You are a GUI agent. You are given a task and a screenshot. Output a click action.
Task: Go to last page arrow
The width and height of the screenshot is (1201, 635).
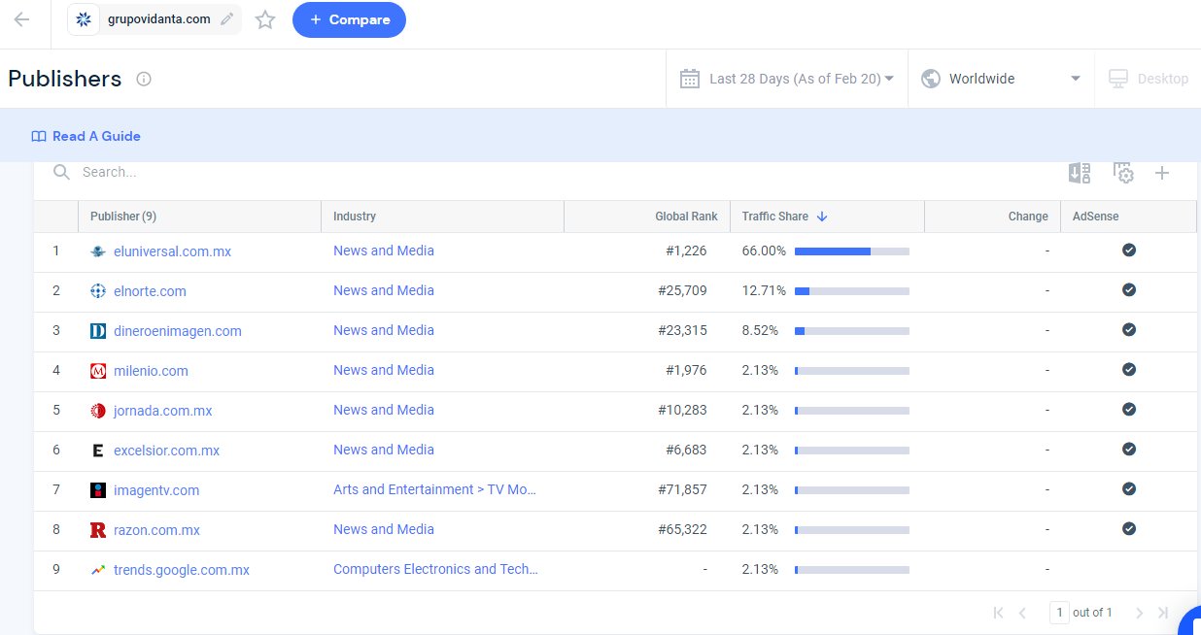pos(1163,613)
